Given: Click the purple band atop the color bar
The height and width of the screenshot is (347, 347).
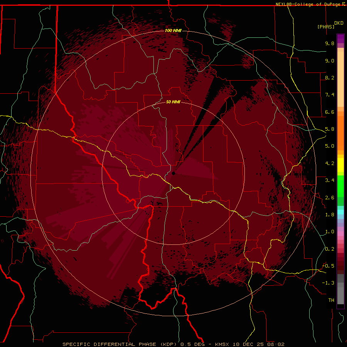Looking at the screenshot, I should point(340,39).
